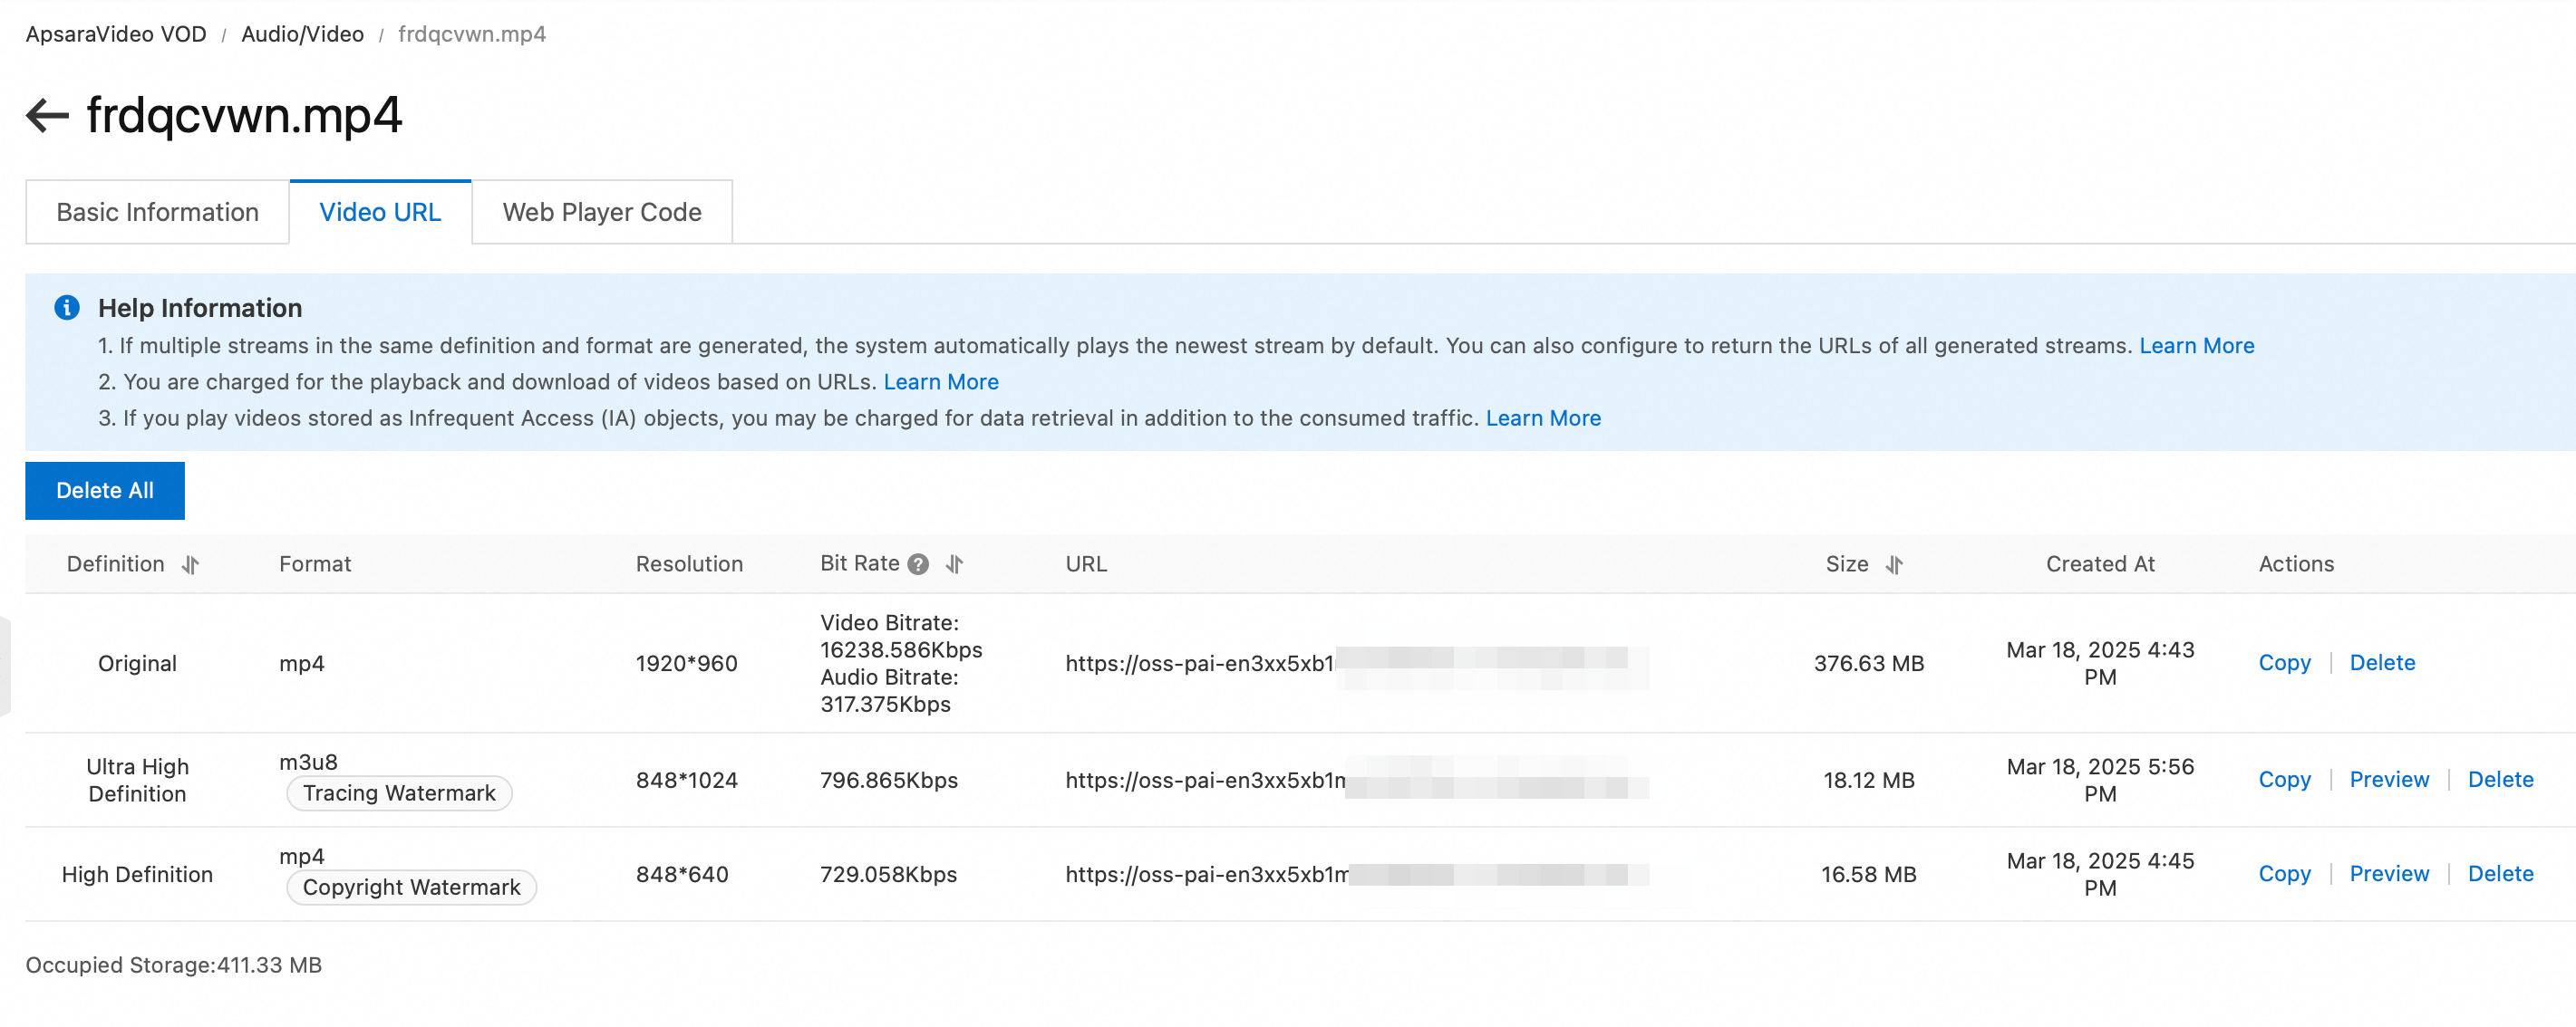
Task: Click the Bit Rate help question icon
Action: click(x=917, y=564)
